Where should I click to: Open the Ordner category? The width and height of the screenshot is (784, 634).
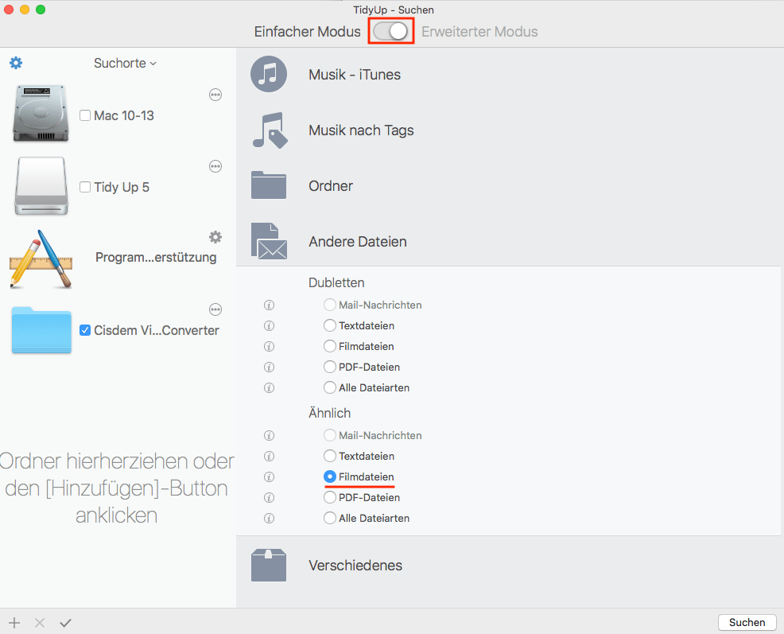pyautogui.click(x=330, y=186)
